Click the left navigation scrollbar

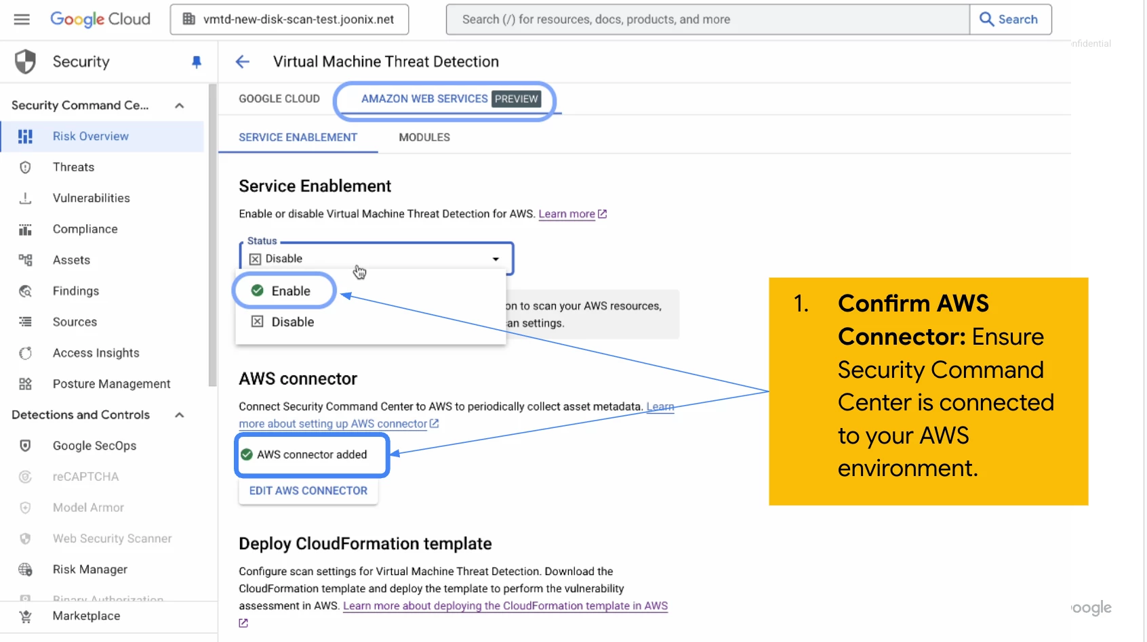pos(213,234)
